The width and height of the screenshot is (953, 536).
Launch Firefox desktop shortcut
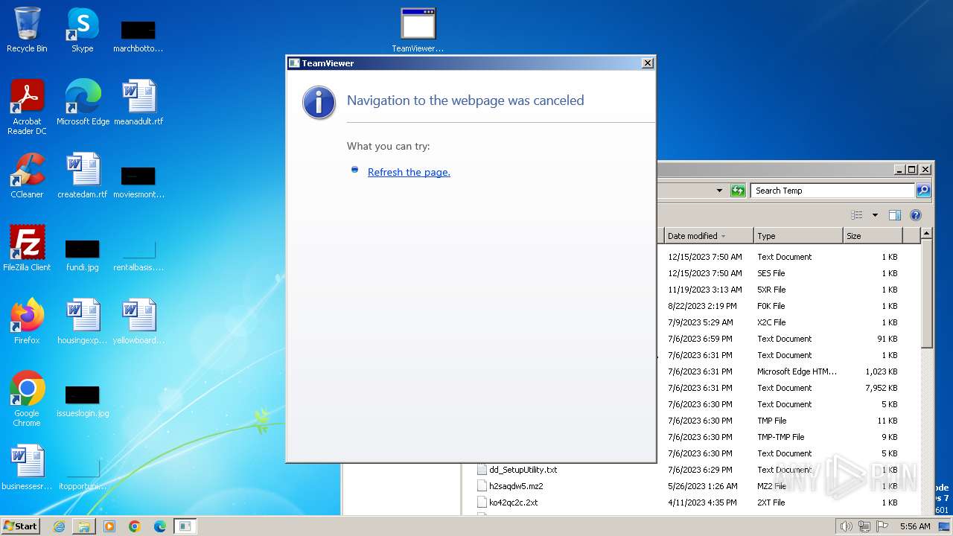28,322
